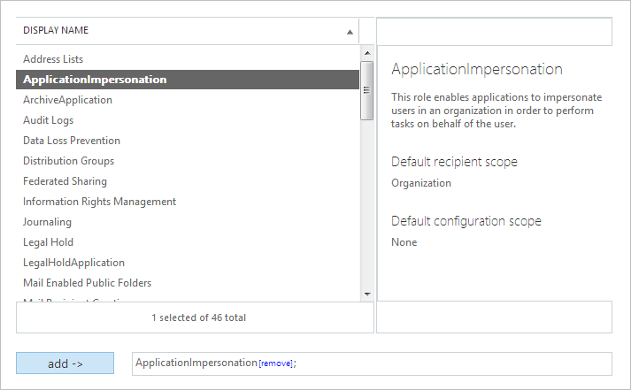Click the Journaling role
The height and width of the screenshot is (390, 631).
point(47,222)
